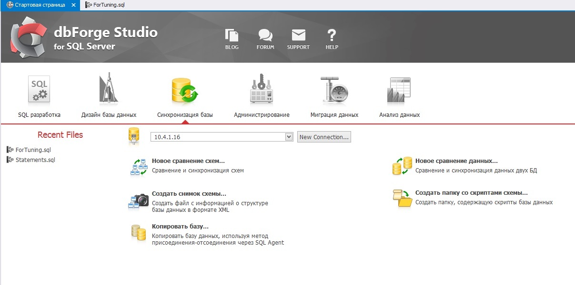The image size is (575, 285).
Task: Select the Дизайн базы данных compass icon
Action: (x=109, y=88)
